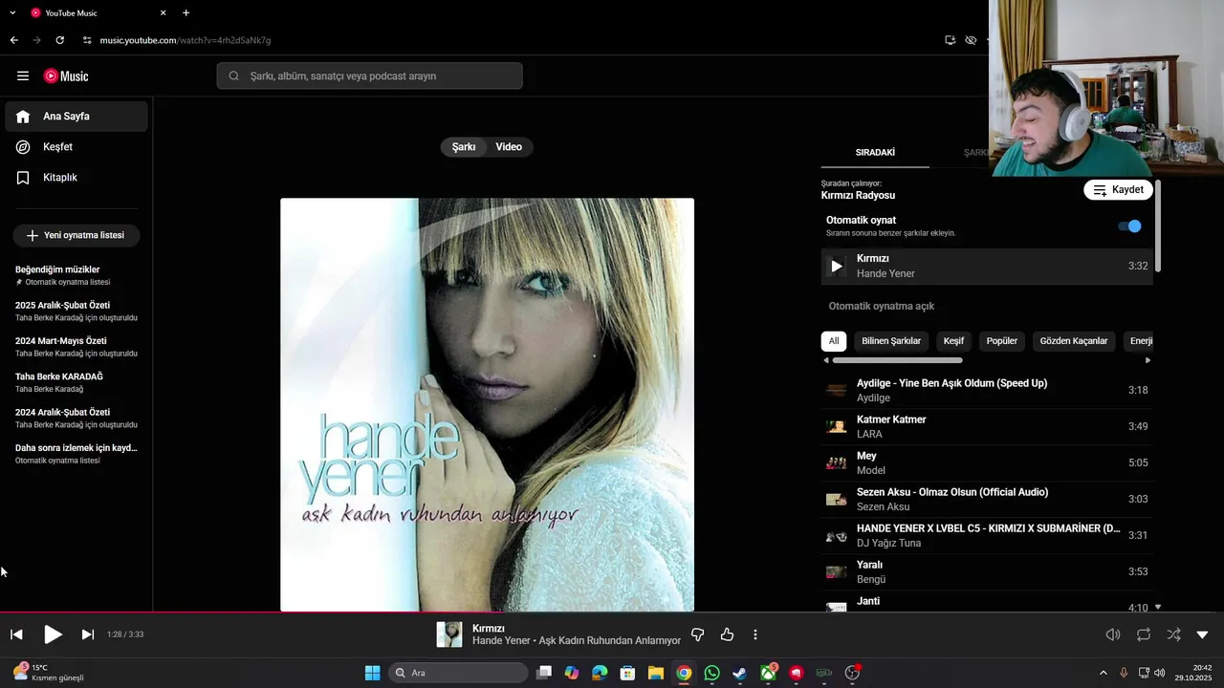Image resolution: width=1224 pixels, height=688 pixels.
Task: Open Daha sonra izlemek için kaydedilenler playlist
Action: coord(76,453)
